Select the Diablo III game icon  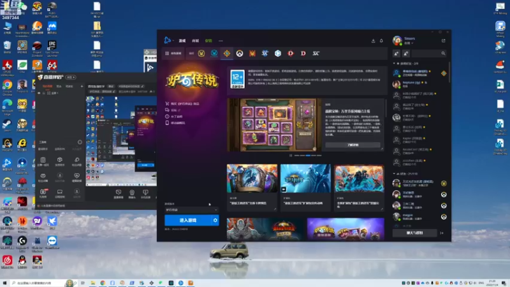[x=291, y=54]
